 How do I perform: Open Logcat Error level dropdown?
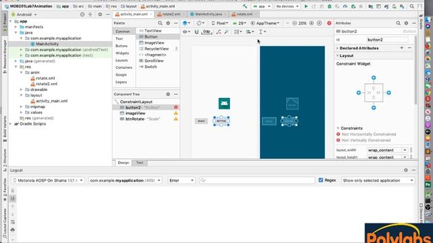[181, 180]
